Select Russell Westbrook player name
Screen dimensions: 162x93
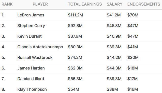click(35, 57)
